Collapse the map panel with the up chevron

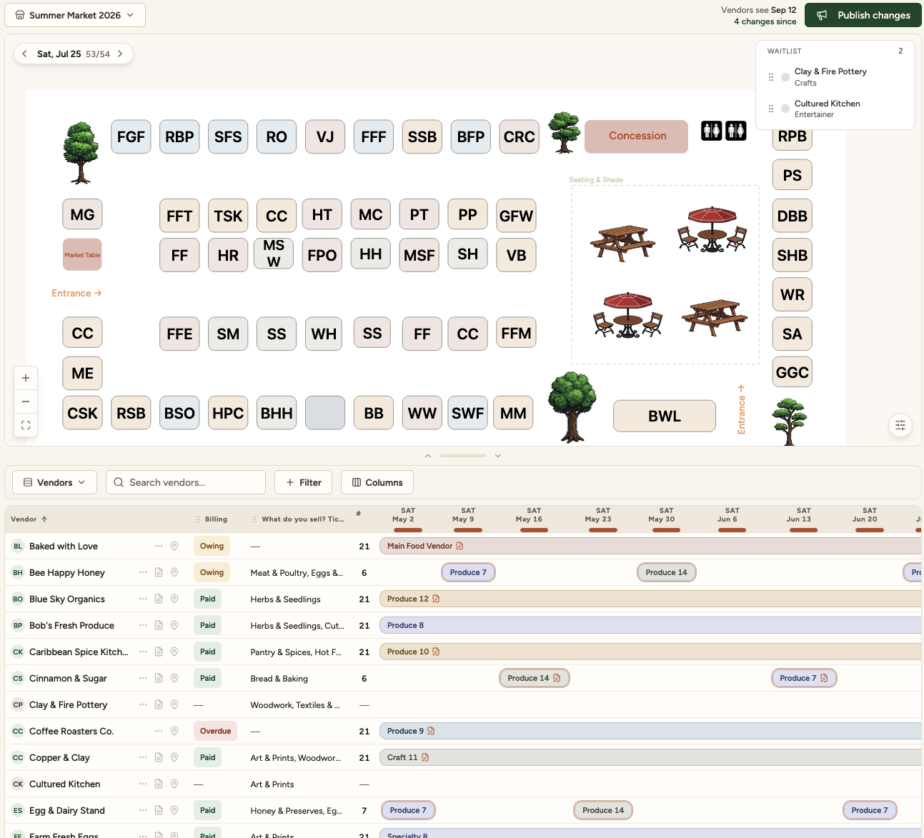tap(428, 456)
